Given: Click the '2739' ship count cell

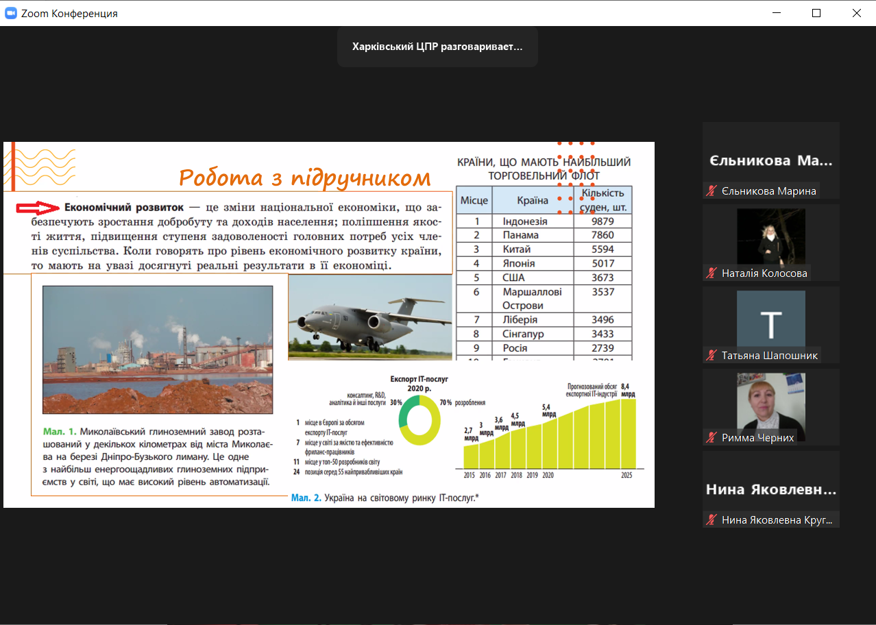Looking at the screenshot, I should [x=603, y=348].
